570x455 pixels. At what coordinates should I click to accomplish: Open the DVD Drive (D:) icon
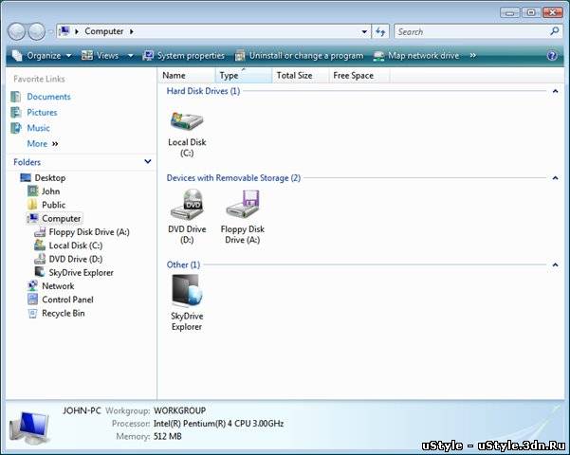click(187, 204)
